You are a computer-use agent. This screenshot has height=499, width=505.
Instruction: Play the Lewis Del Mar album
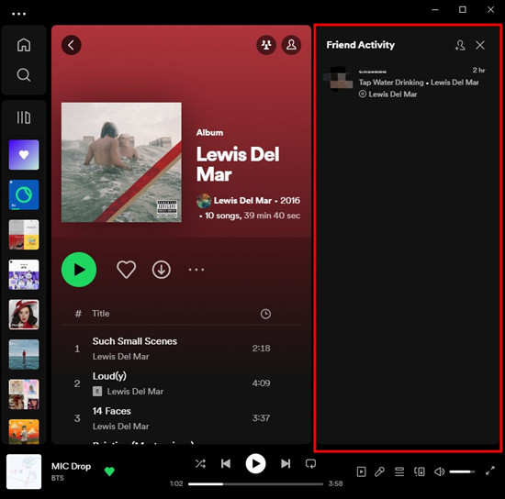(x=79, y=270)
